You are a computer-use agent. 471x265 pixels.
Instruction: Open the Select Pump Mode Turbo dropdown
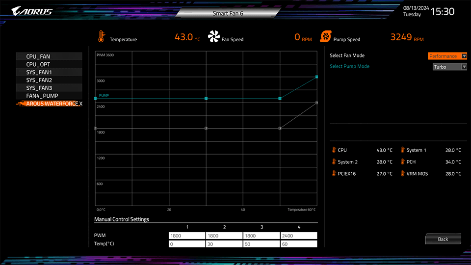click(449, 67)
